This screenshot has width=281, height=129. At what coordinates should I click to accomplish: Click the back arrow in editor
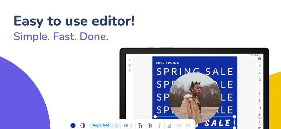tap(130, 60)
